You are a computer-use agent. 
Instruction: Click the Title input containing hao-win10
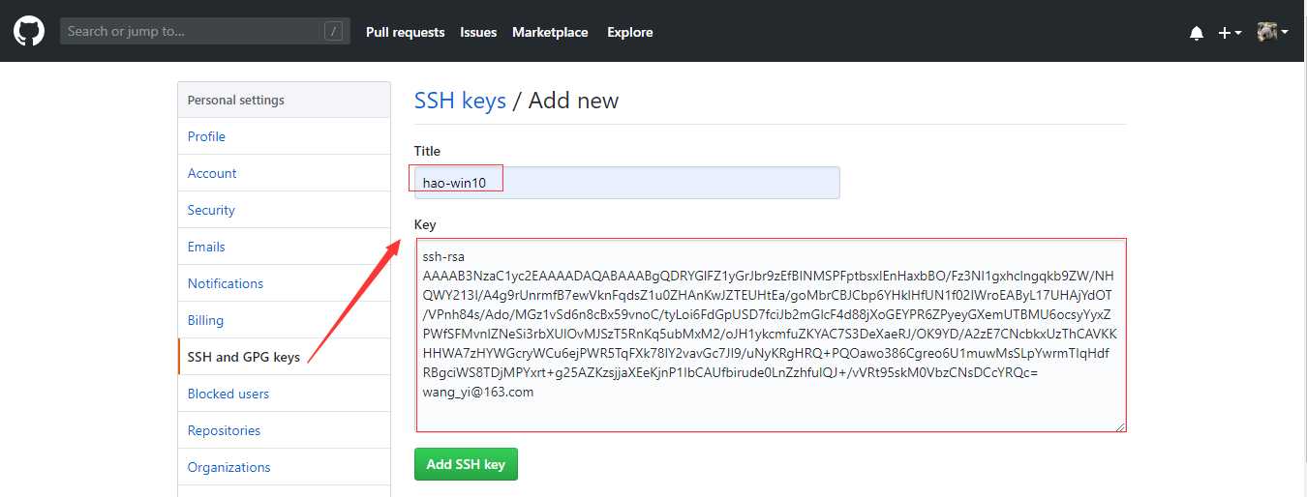point(626,183)
